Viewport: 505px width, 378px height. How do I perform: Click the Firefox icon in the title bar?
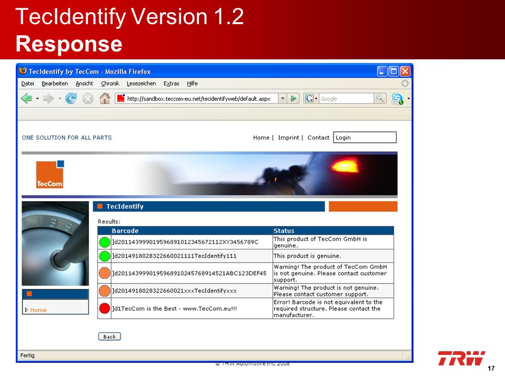(x=23, y=71)
